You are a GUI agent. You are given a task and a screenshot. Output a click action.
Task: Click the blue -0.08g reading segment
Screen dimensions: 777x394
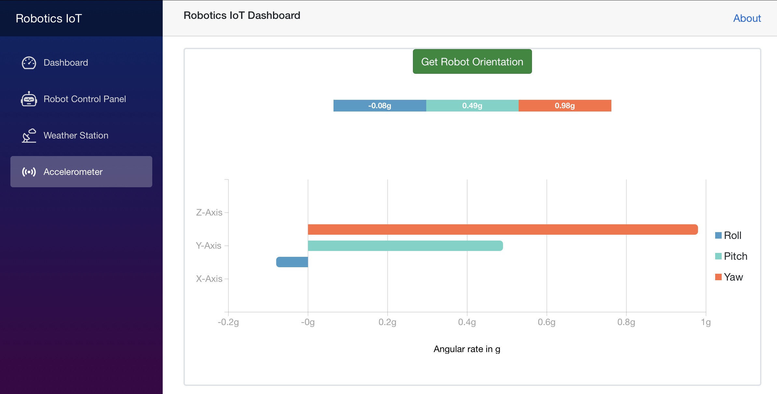coord(379,106)
